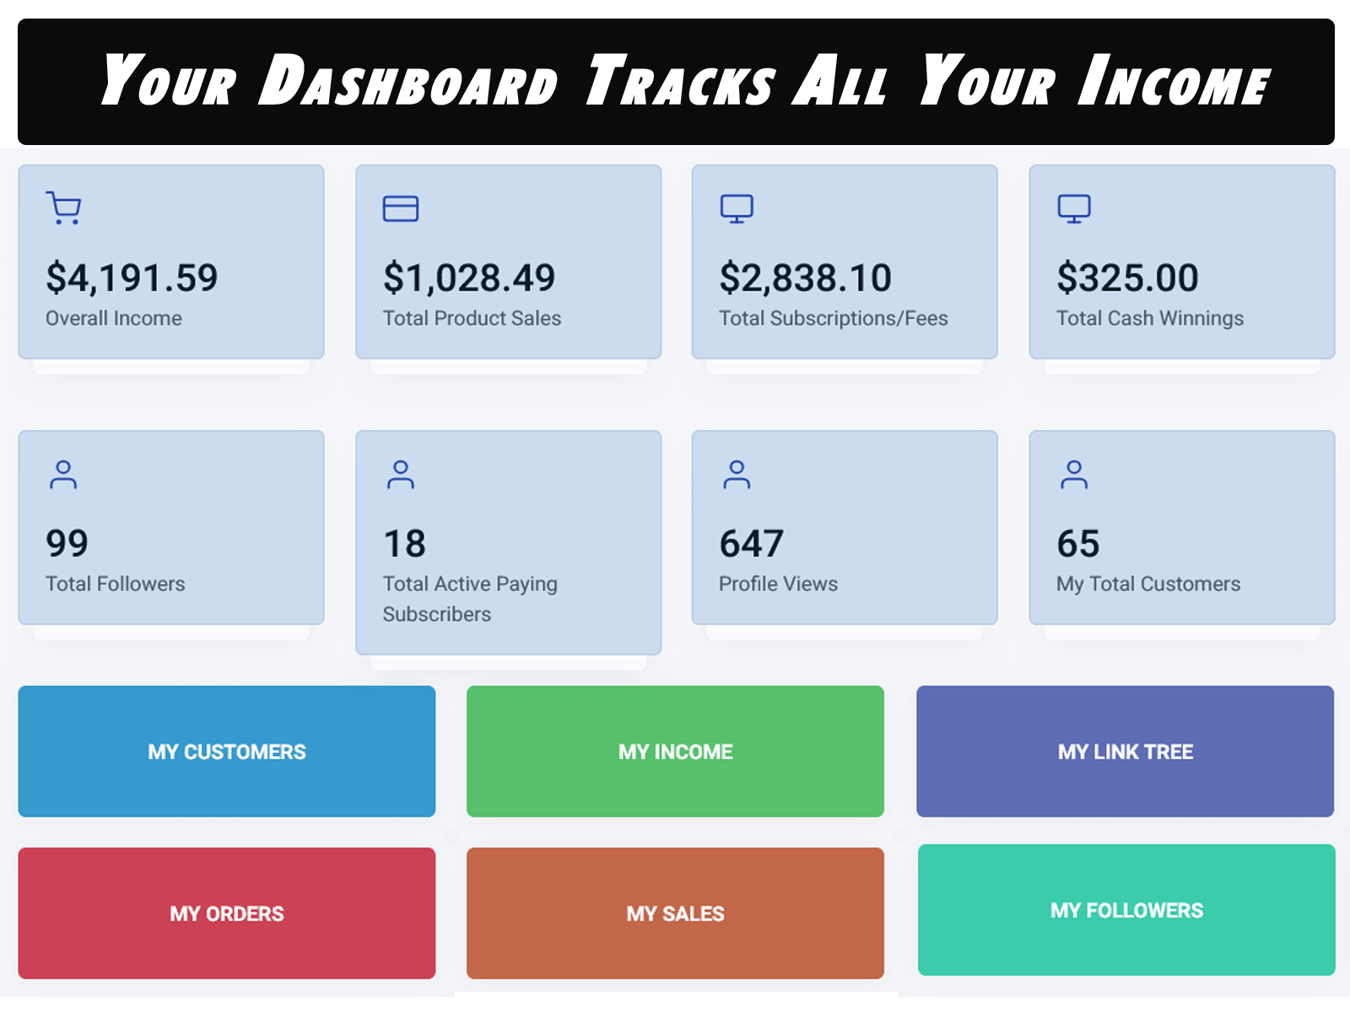Click the credit card icon above Total Product Sales
Screen dimensions: 1350x1012
[400, 207]
